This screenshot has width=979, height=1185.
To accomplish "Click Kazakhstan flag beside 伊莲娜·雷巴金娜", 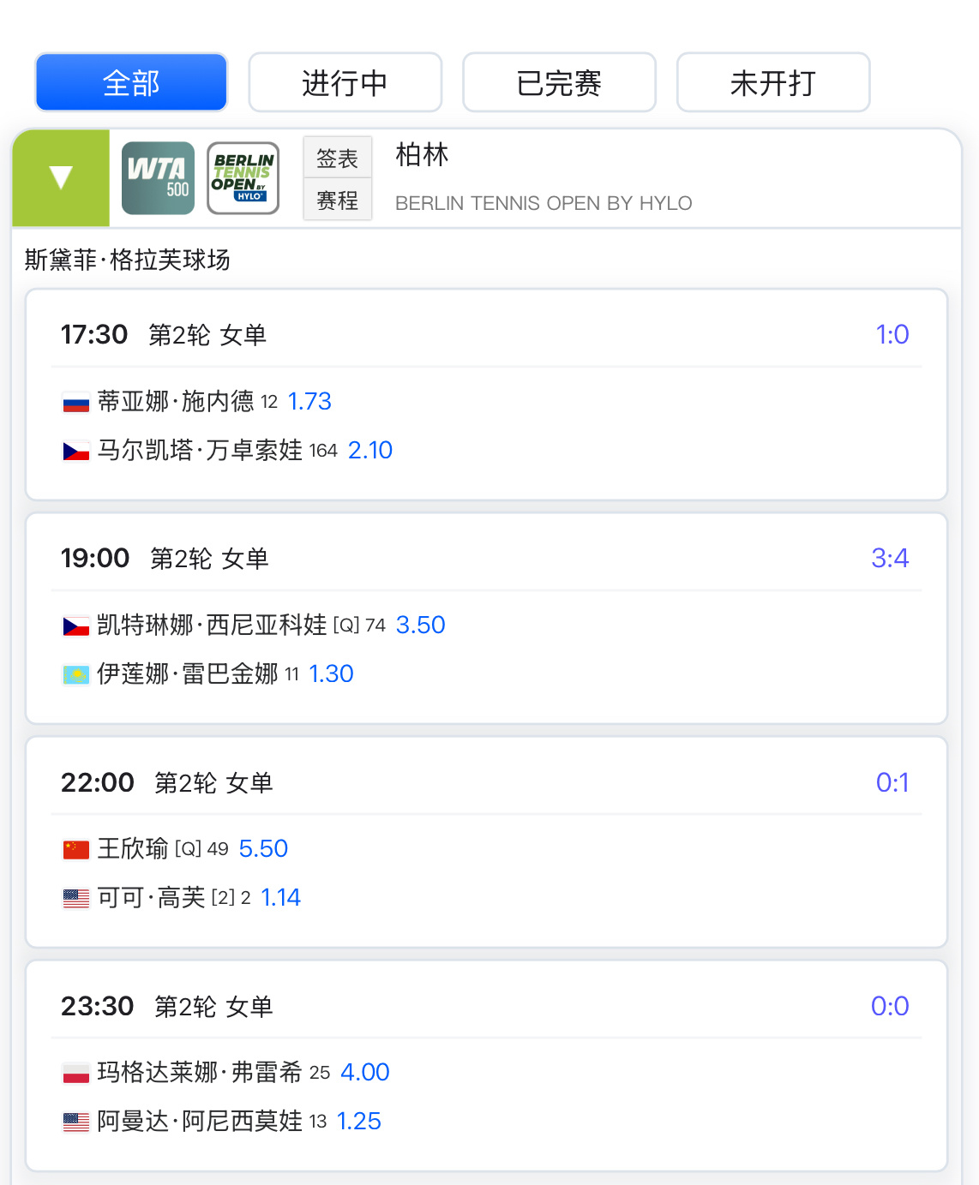I will pyautogui.click(x=76, y=674).
